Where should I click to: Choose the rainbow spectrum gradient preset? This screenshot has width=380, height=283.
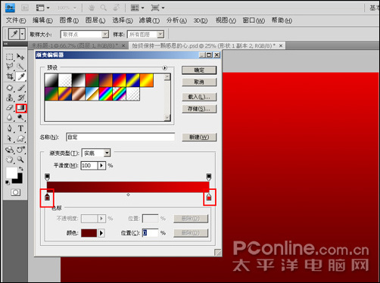(x=106, y=94)
